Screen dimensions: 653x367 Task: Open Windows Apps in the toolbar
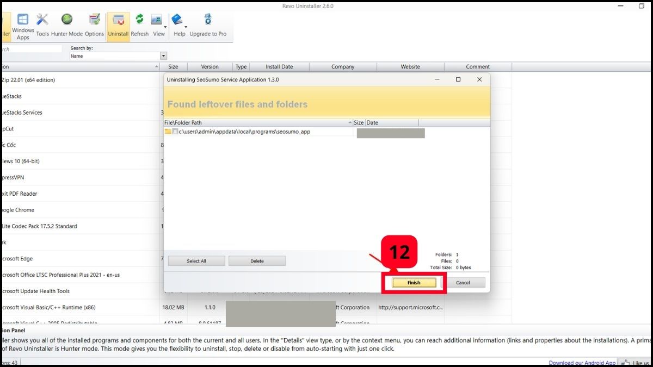tap(23, 27)
